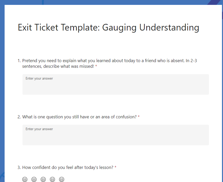
Task: Select the second smiley face confidence rating
Action: coord(34,179)
